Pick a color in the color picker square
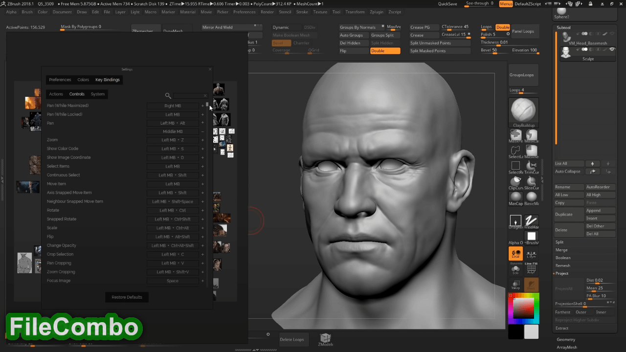 (523, 308)
